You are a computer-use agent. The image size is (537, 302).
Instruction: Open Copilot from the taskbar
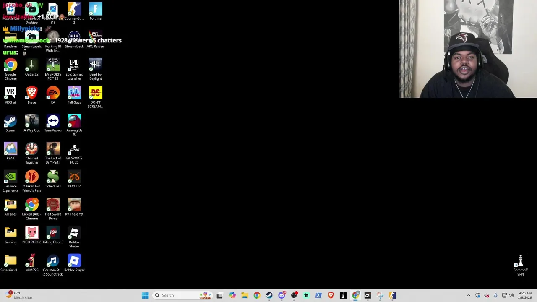[x=232, y=295]
